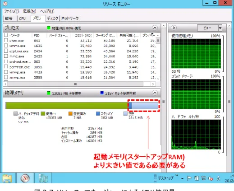Viewport: 234px width, 191px height.
Task: Check the perfmon.exe process checkbox
Action: [x=6, y=67]
